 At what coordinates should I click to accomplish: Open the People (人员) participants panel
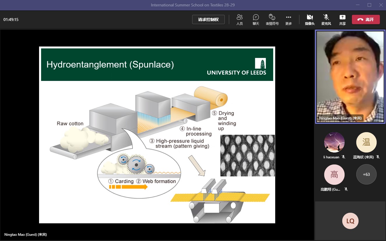(240, 20)
